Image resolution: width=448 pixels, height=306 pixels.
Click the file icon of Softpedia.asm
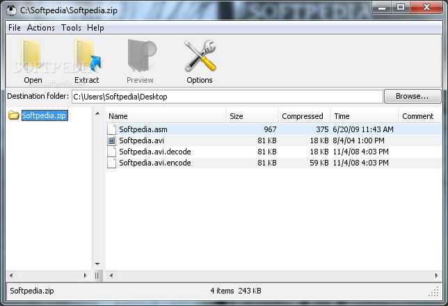tap(111, 129)
